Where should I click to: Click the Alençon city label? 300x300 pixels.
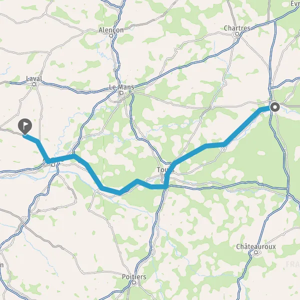(111, 30)
